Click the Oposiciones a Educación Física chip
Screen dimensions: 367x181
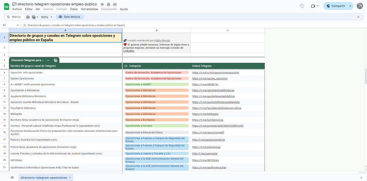[157, 133]
